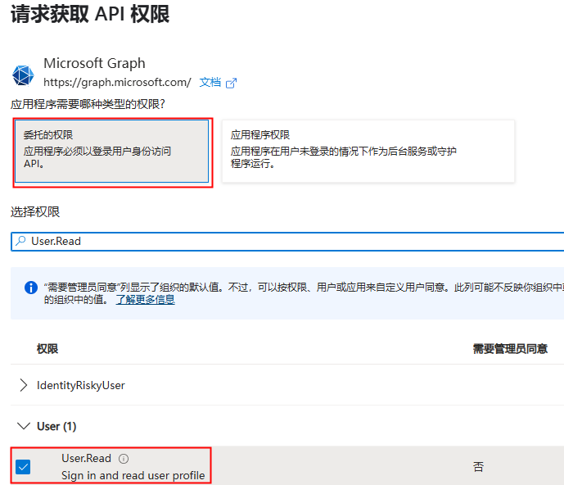This screenshot has height=485, width=564.
Task: Click the 选择权限 label
Action: (35, 211)
